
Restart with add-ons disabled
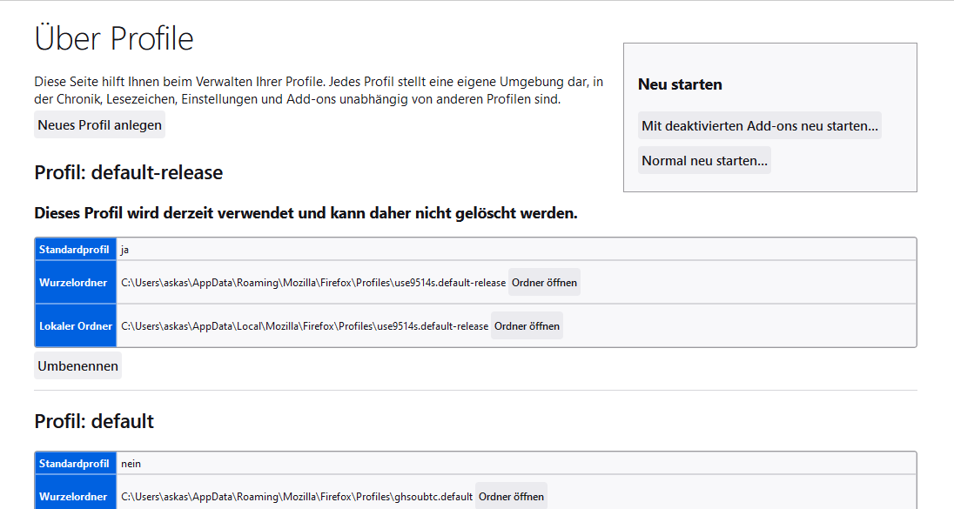[x=759, y=126]
